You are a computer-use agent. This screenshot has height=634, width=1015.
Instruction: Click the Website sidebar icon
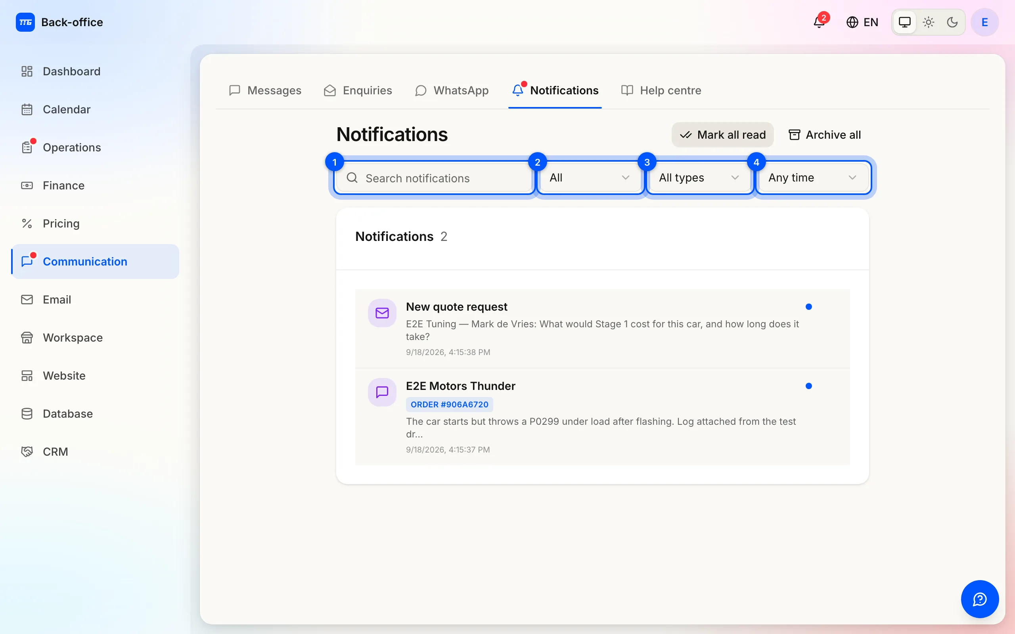[27, 376]
